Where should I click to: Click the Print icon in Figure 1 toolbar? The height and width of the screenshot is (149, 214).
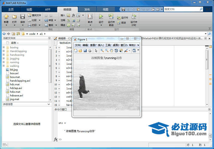[89, 51]
